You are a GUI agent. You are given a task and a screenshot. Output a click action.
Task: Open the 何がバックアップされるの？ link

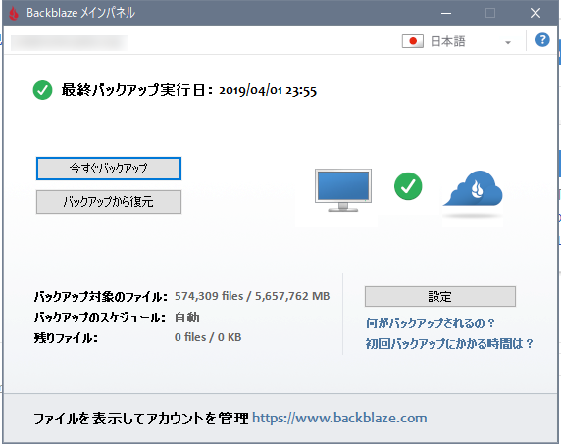coord(430,323)
